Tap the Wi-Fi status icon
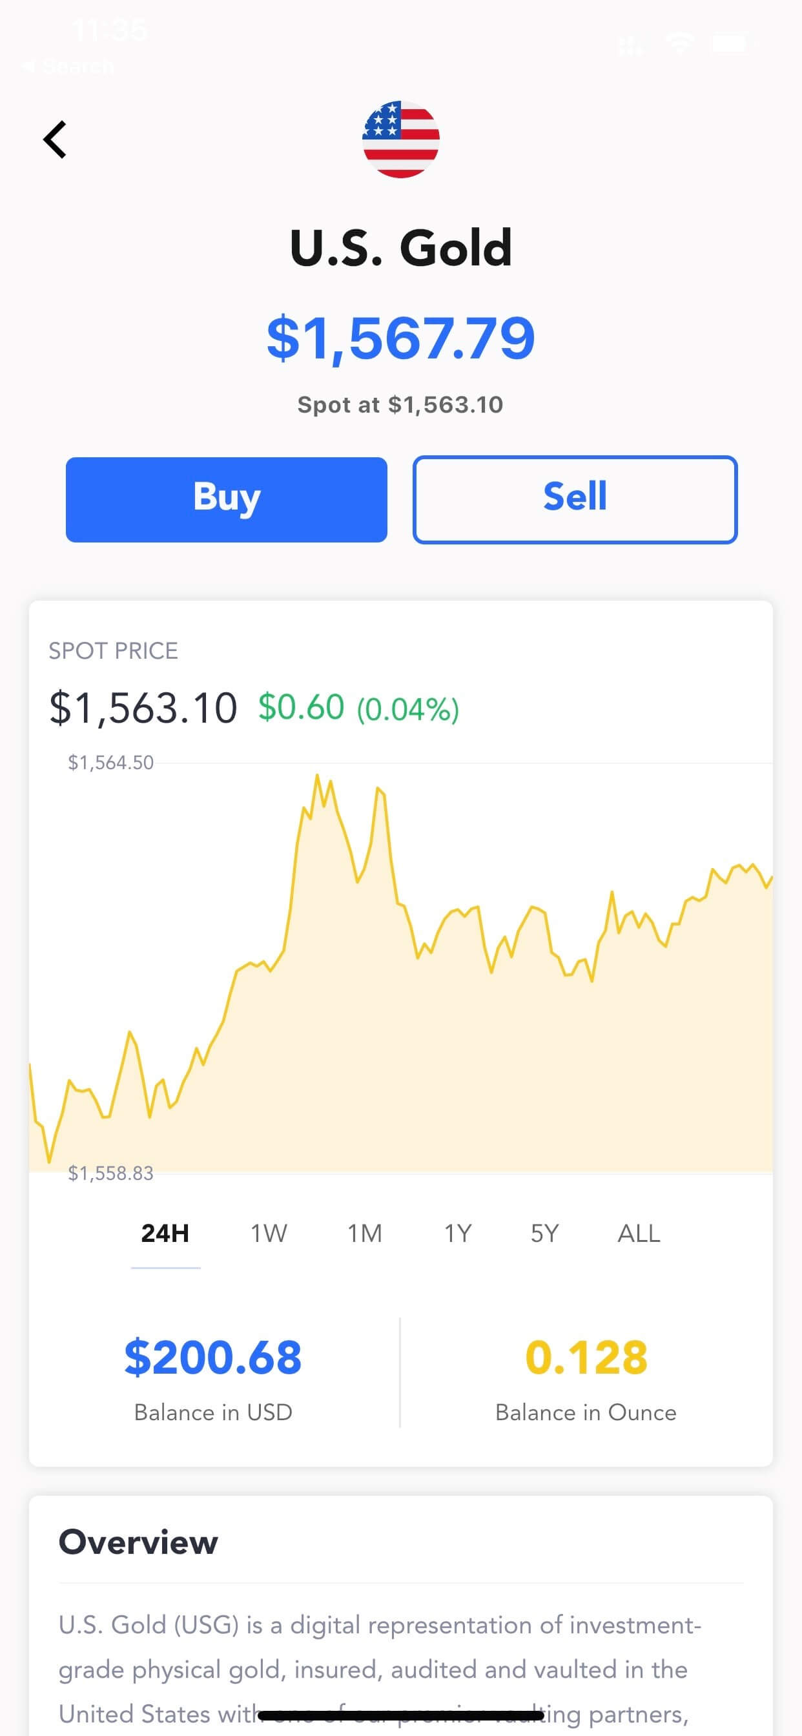Image resolution: width=802 pixels, height=1736 pixels. [679, 45]
